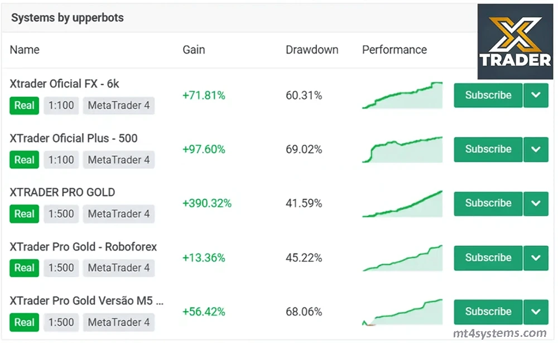Screen dimensions: 558x343
Task: Open the Xtrader Oficial FX - 6k system
Action: pyautogui.click(x=64, y=84)
